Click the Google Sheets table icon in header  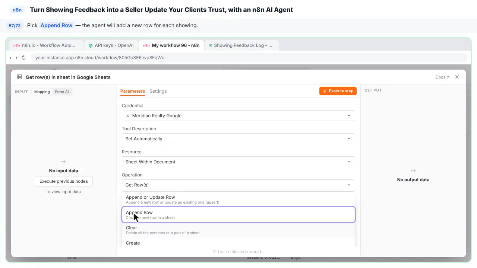point(19,77)
